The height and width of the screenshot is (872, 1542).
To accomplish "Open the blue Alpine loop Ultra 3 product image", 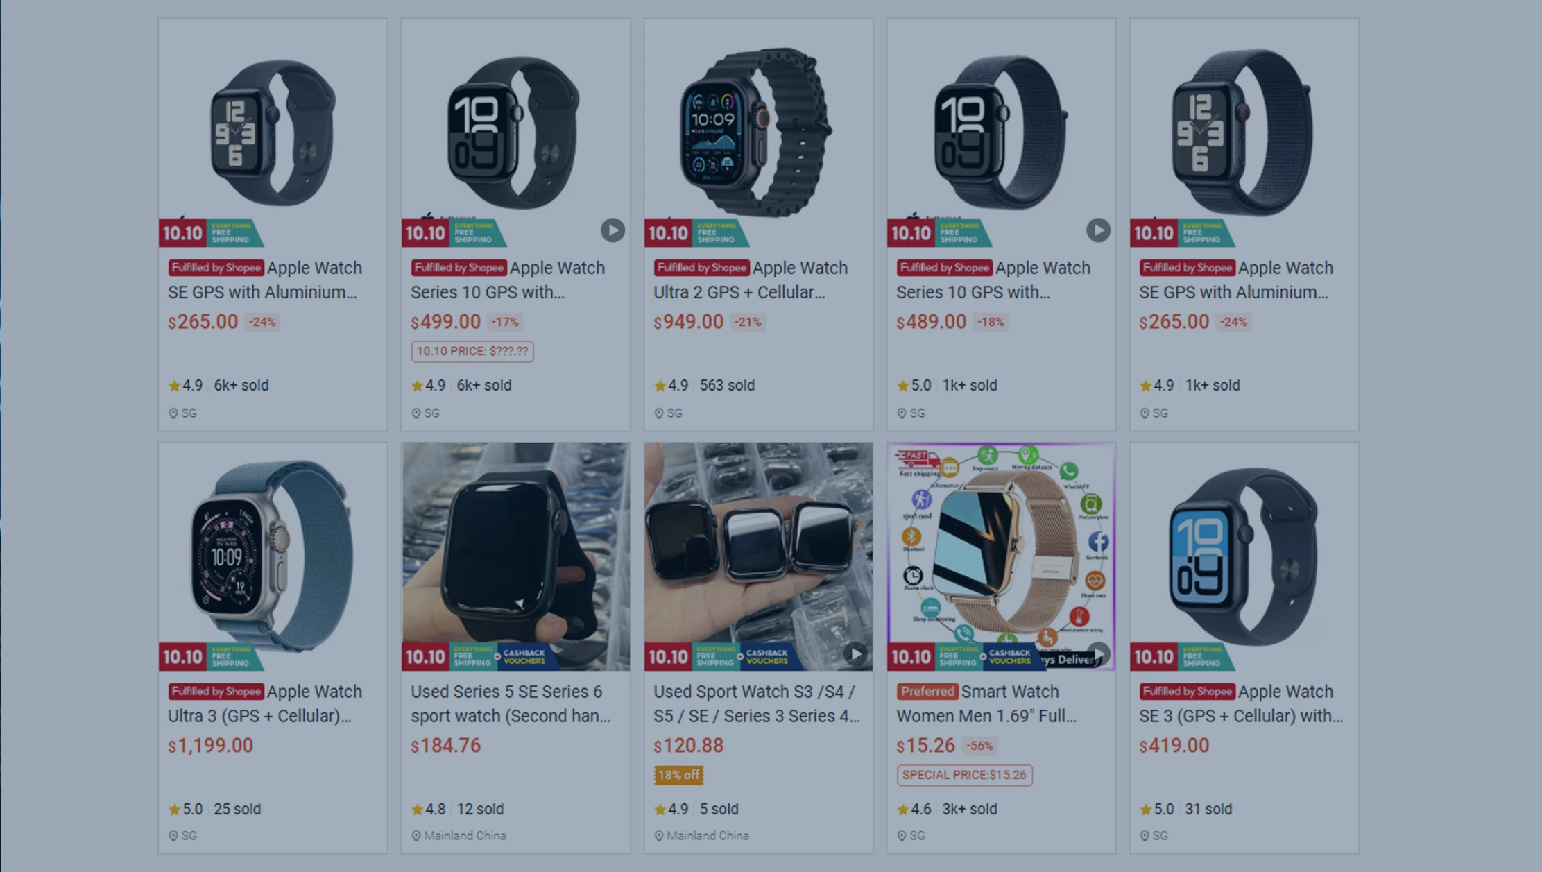I will click(x=273, y=556).
